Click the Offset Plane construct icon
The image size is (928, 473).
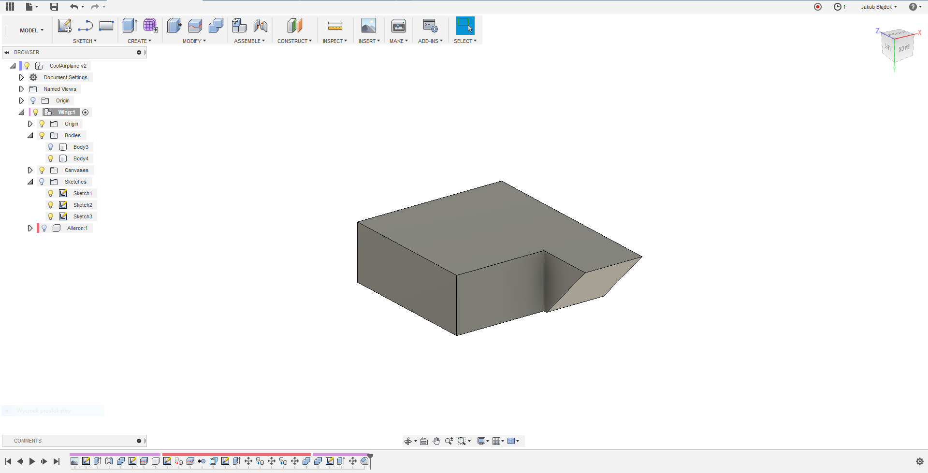(295, 26)
